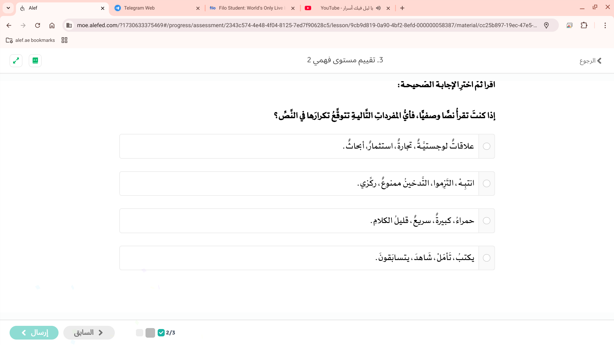Click the green fullscreen expand icon
This screenshot has width=614, height=345.
(16, 60)
